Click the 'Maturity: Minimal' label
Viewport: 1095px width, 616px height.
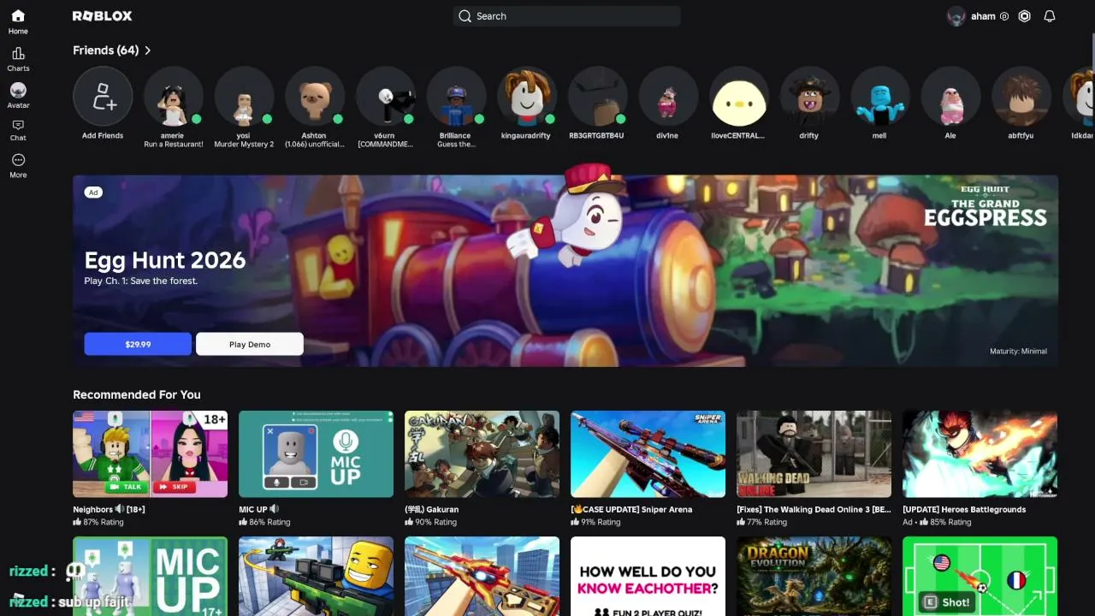[1018, 351]
